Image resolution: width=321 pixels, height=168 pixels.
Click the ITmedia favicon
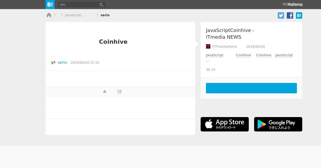pyautogui.click(x=208, y=46)
